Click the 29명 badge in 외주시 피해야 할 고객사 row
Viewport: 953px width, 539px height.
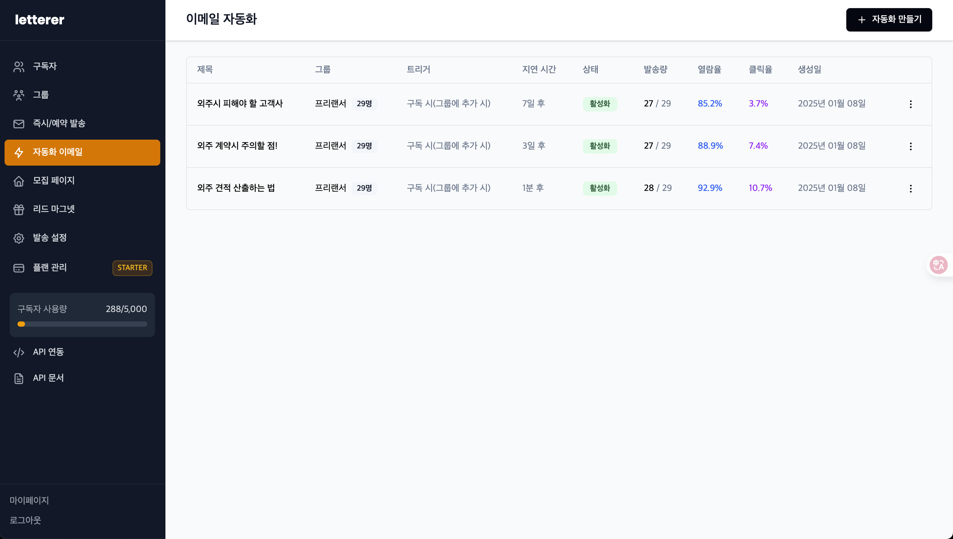(x=364, y=104)
